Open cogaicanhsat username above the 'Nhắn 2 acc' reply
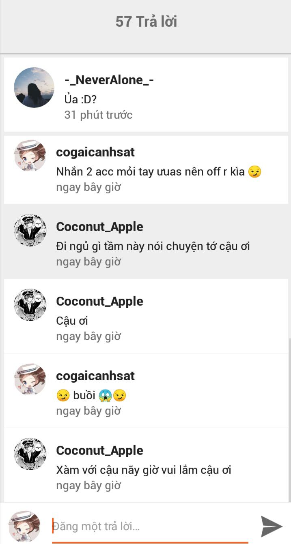The height and width of the screenshot is (544, 291). click(95, 152)
